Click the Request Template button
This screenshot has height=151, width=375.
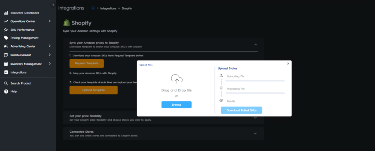(x=86, y=63)
